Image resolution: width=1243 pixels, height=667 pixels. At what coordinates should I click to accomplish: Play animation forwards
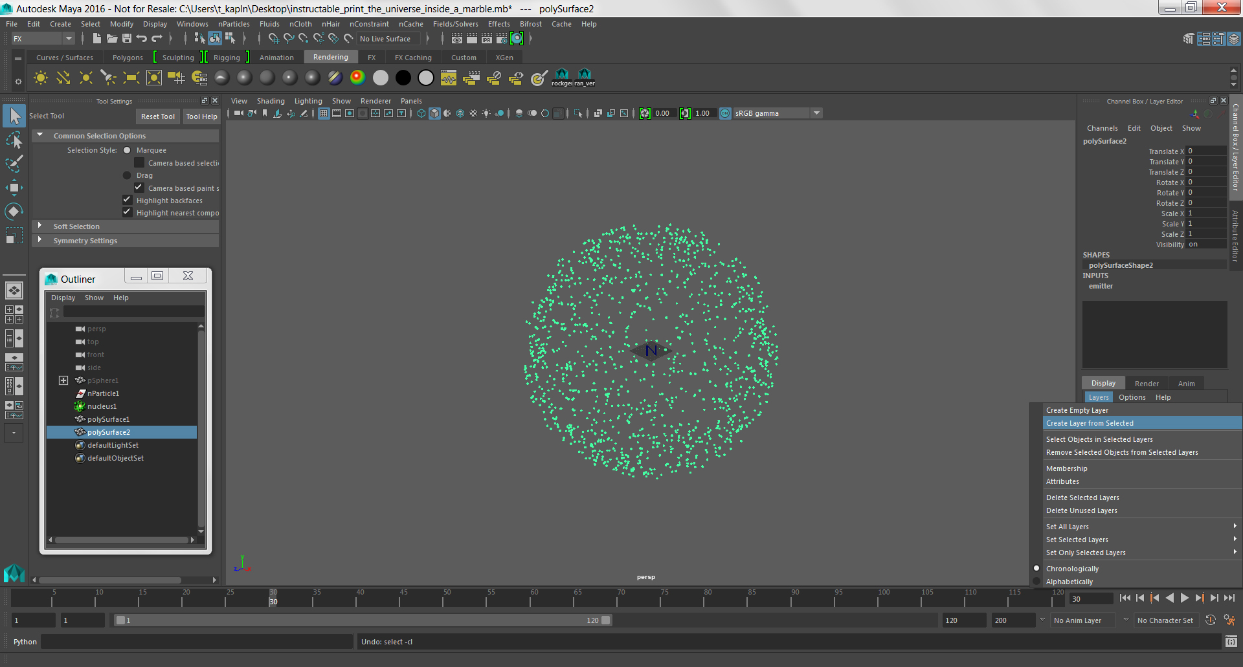click(1184, 598)
